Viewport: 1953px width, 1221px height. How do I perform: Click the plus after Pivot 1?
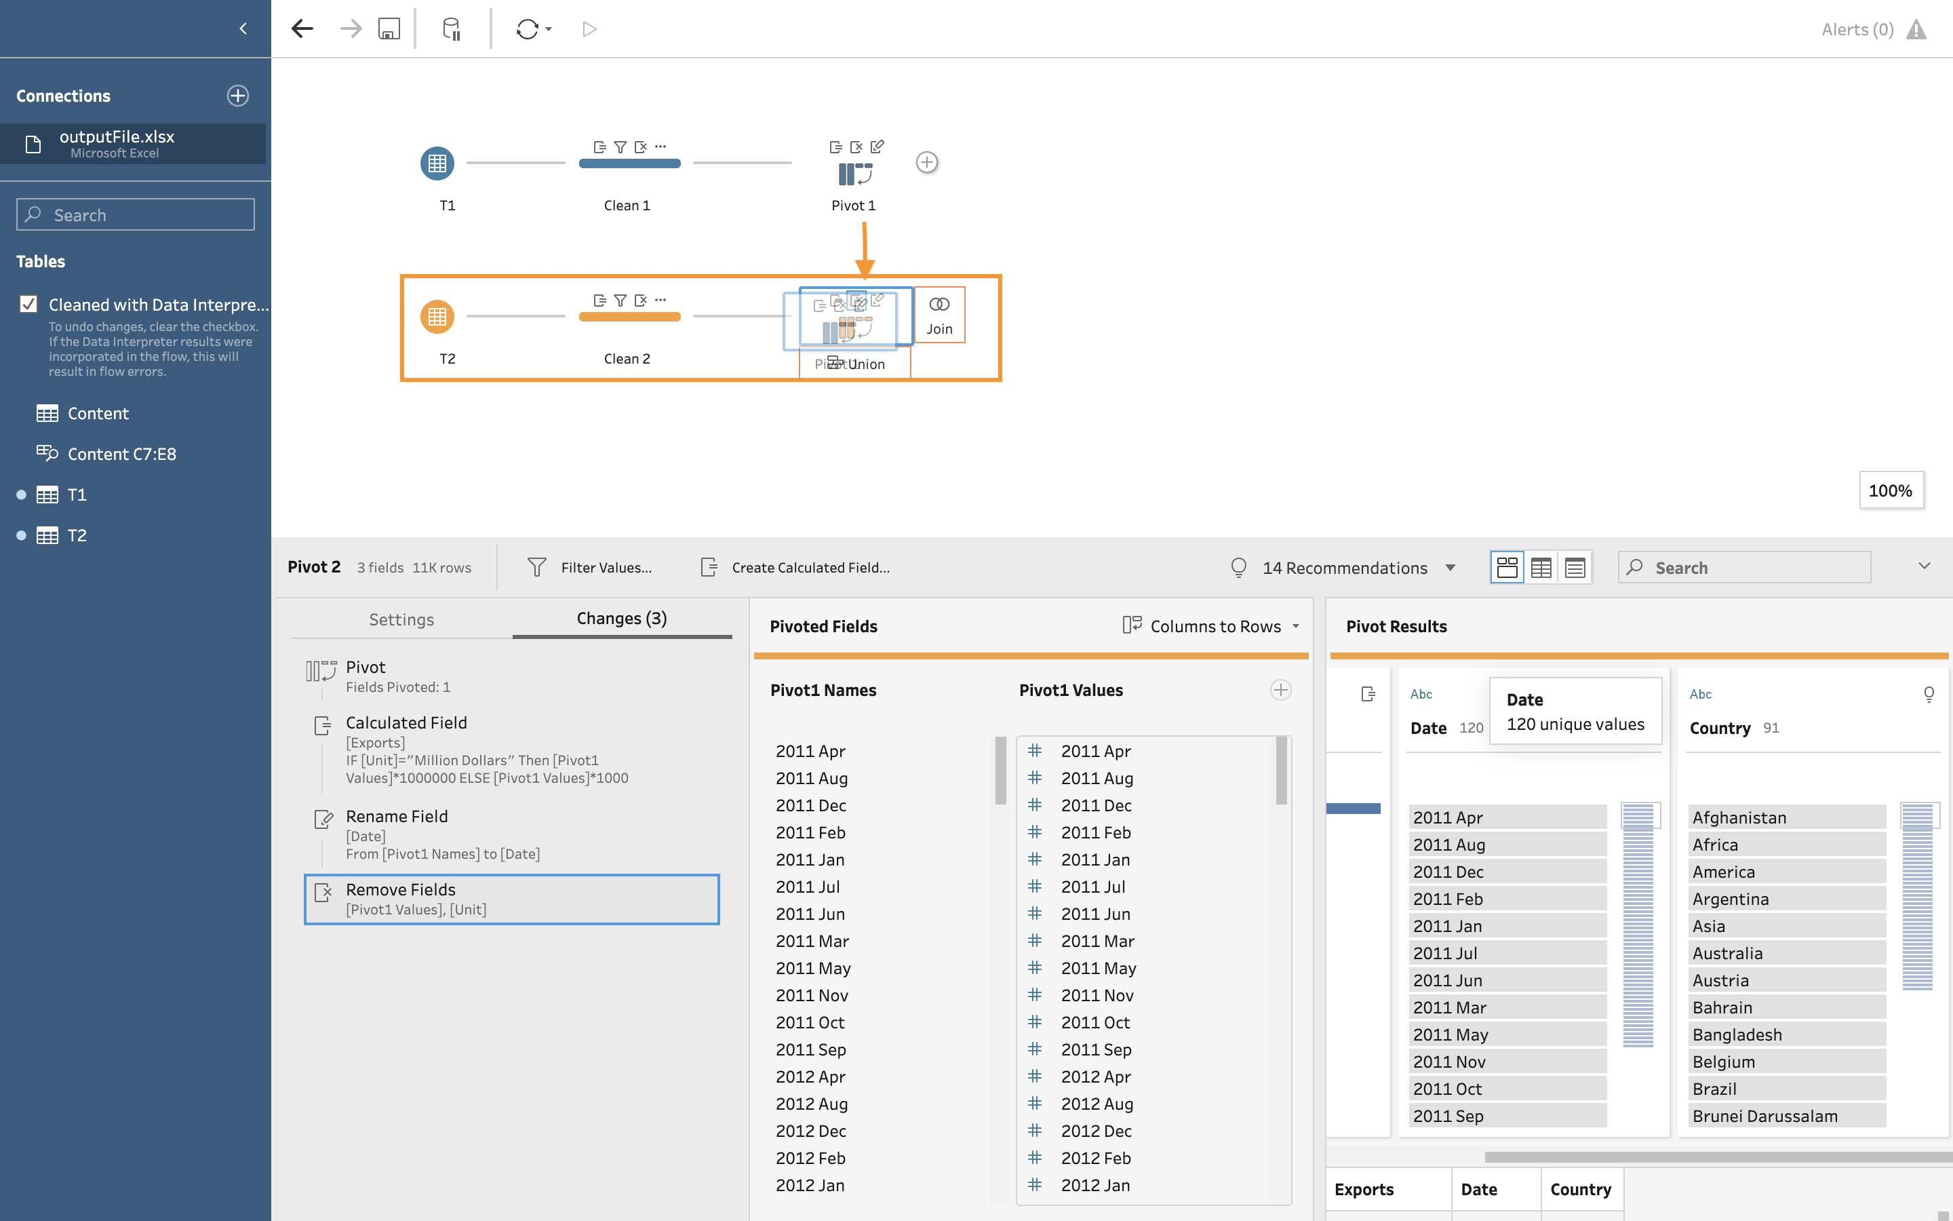tap(926, 162)
